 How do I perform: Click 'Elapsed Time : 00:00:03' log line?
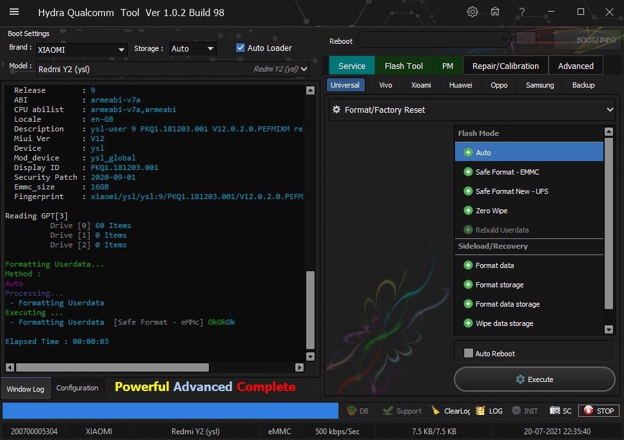(x=57, y=341)
